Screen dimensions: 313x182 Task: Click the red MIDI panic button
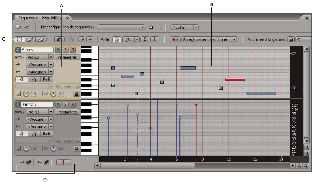[64, 162]
